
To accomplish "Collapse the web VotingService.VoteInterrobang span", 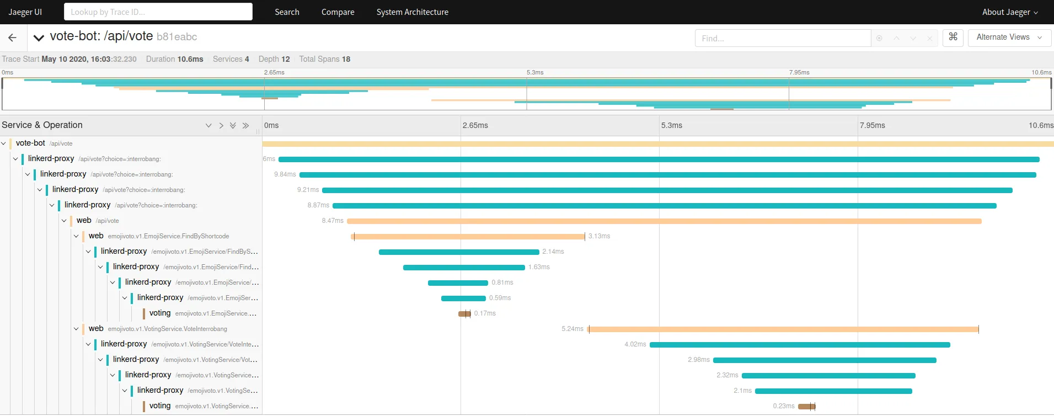I will click(76, 329).
